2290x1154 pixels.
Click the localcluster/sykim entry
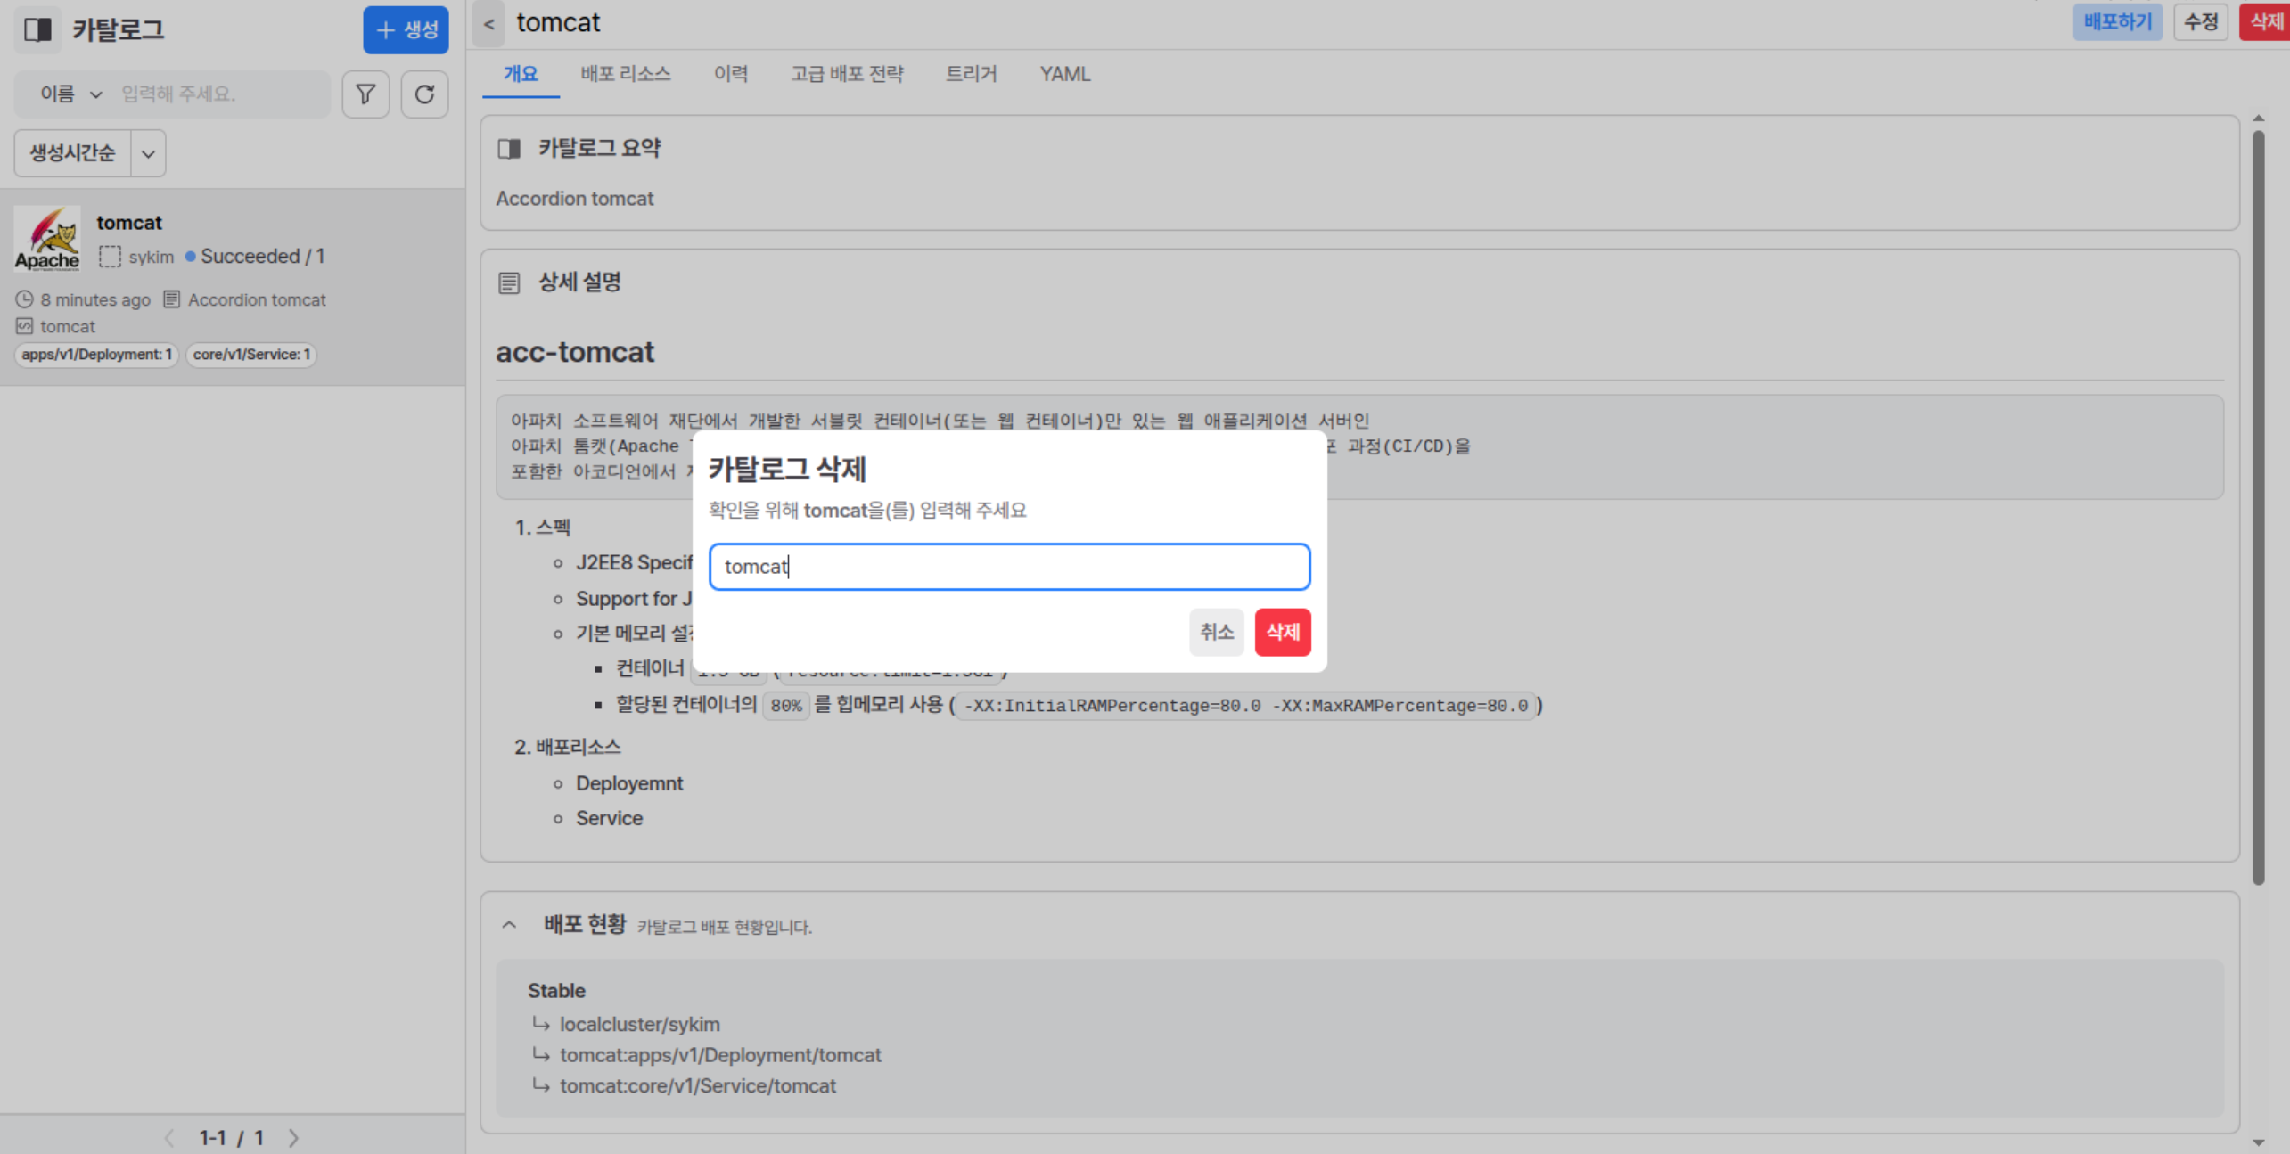(639, 1024)
